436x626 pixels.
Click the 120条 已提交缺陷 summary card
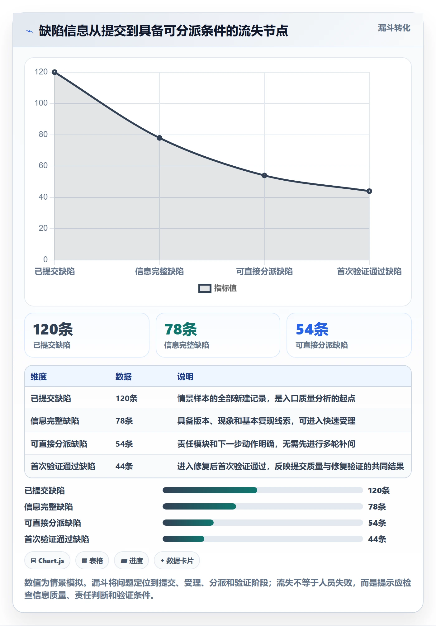[x=87, y=335]
